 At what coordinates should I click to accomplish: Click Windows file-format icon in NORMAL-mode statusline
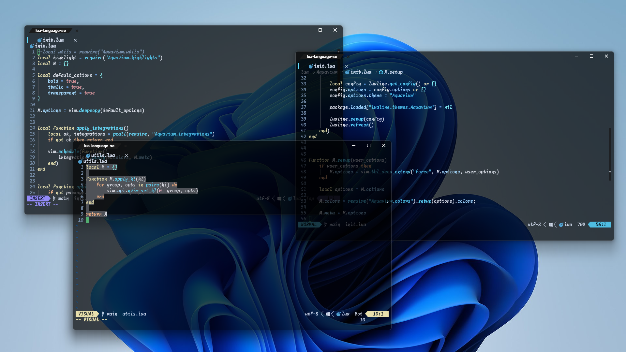tap(550, 225)
